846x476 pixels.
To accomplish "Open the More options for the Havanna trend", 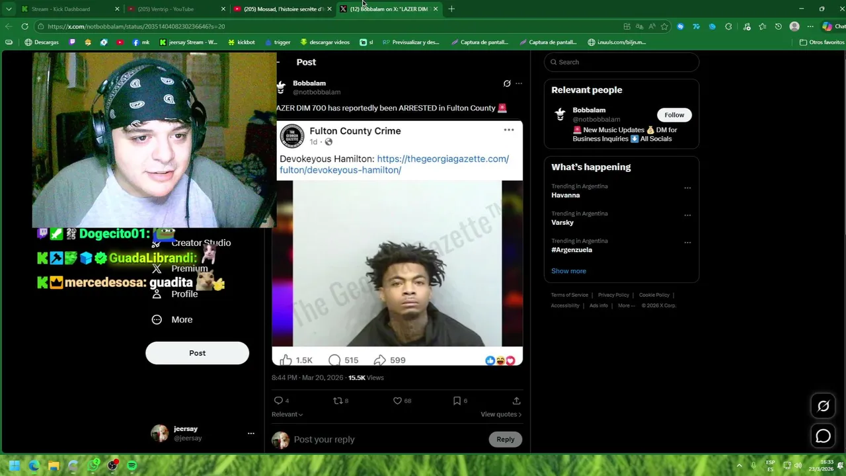I will [x=687, y=188].
